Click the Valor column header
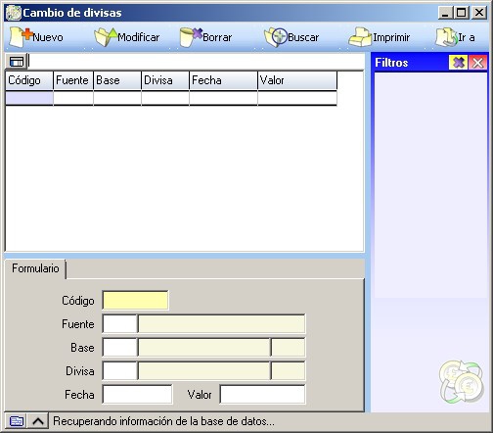Viewport: 493px width, 433px height. pyautogui.click(x=297, y=80)
